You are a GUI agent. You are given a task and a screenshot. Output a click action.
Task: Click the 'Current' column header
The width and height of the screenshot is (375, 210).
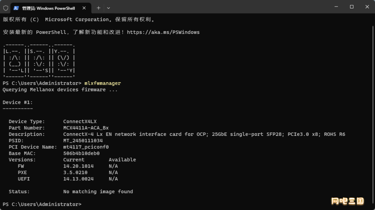point(74,160)
